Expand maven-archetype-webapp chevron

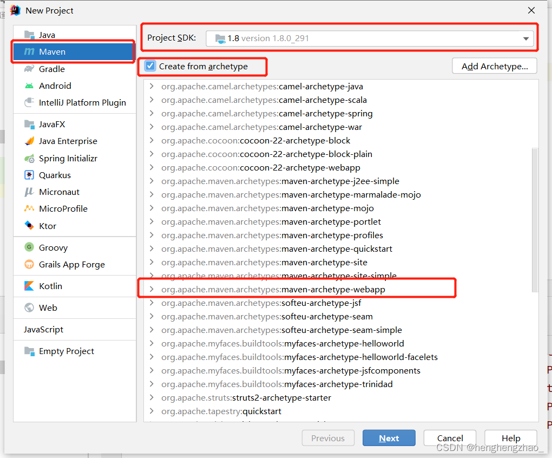pyautogui.click(x=152, y=289)
